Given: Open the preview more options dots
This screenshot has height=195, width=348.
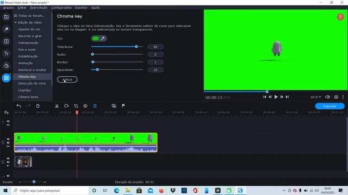Looking at the screenshot, I should (343, 97).
